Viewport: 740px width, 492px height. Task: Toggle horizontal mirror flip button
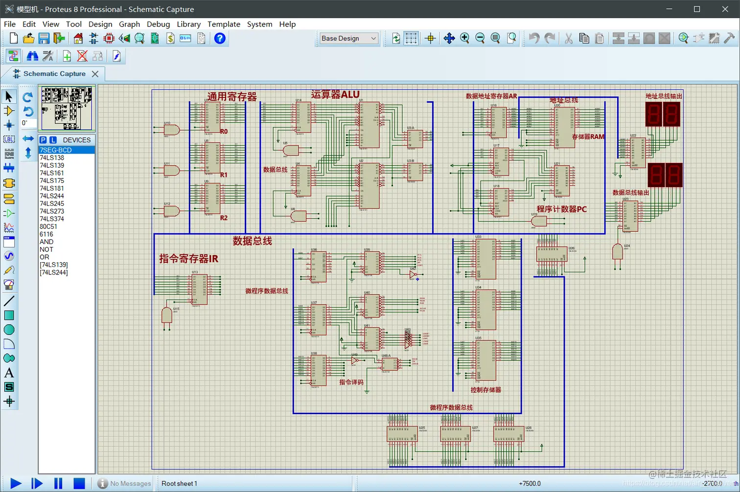(x=28, y=139)
